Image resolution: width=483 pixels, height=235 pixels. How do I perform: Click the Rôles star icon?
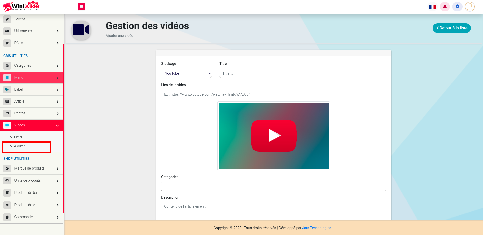point(7,43)
